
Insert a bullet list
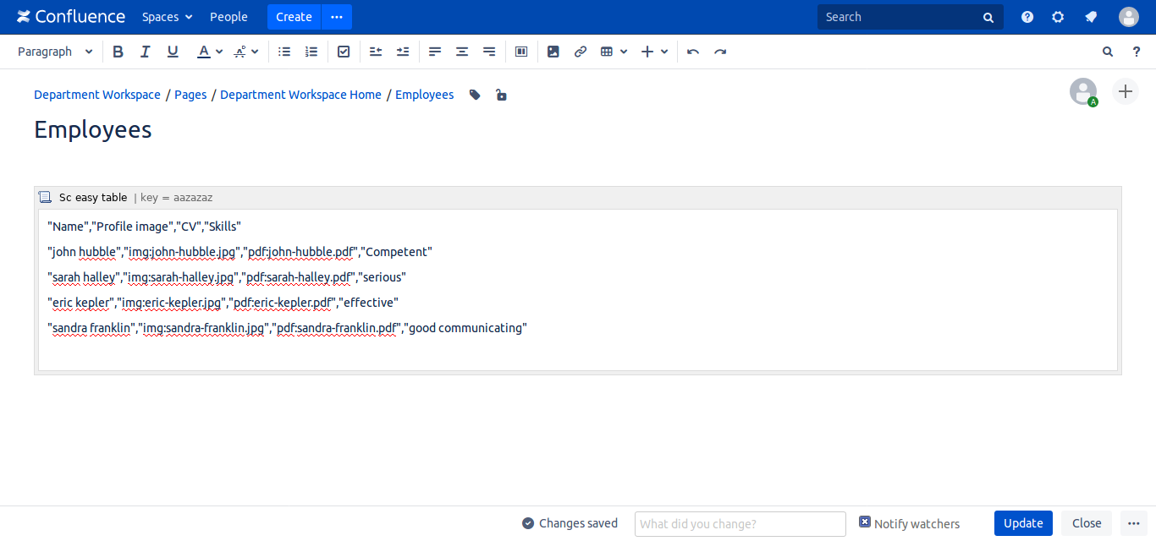coord(284,52)
